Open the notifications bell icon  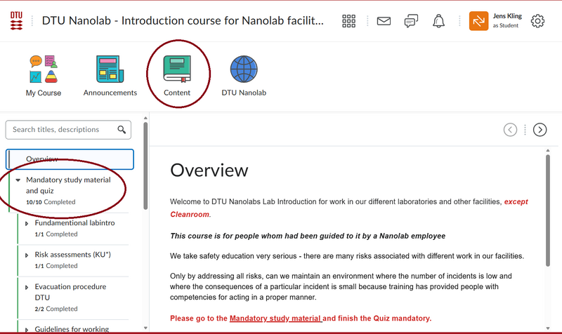click(438, 21)
